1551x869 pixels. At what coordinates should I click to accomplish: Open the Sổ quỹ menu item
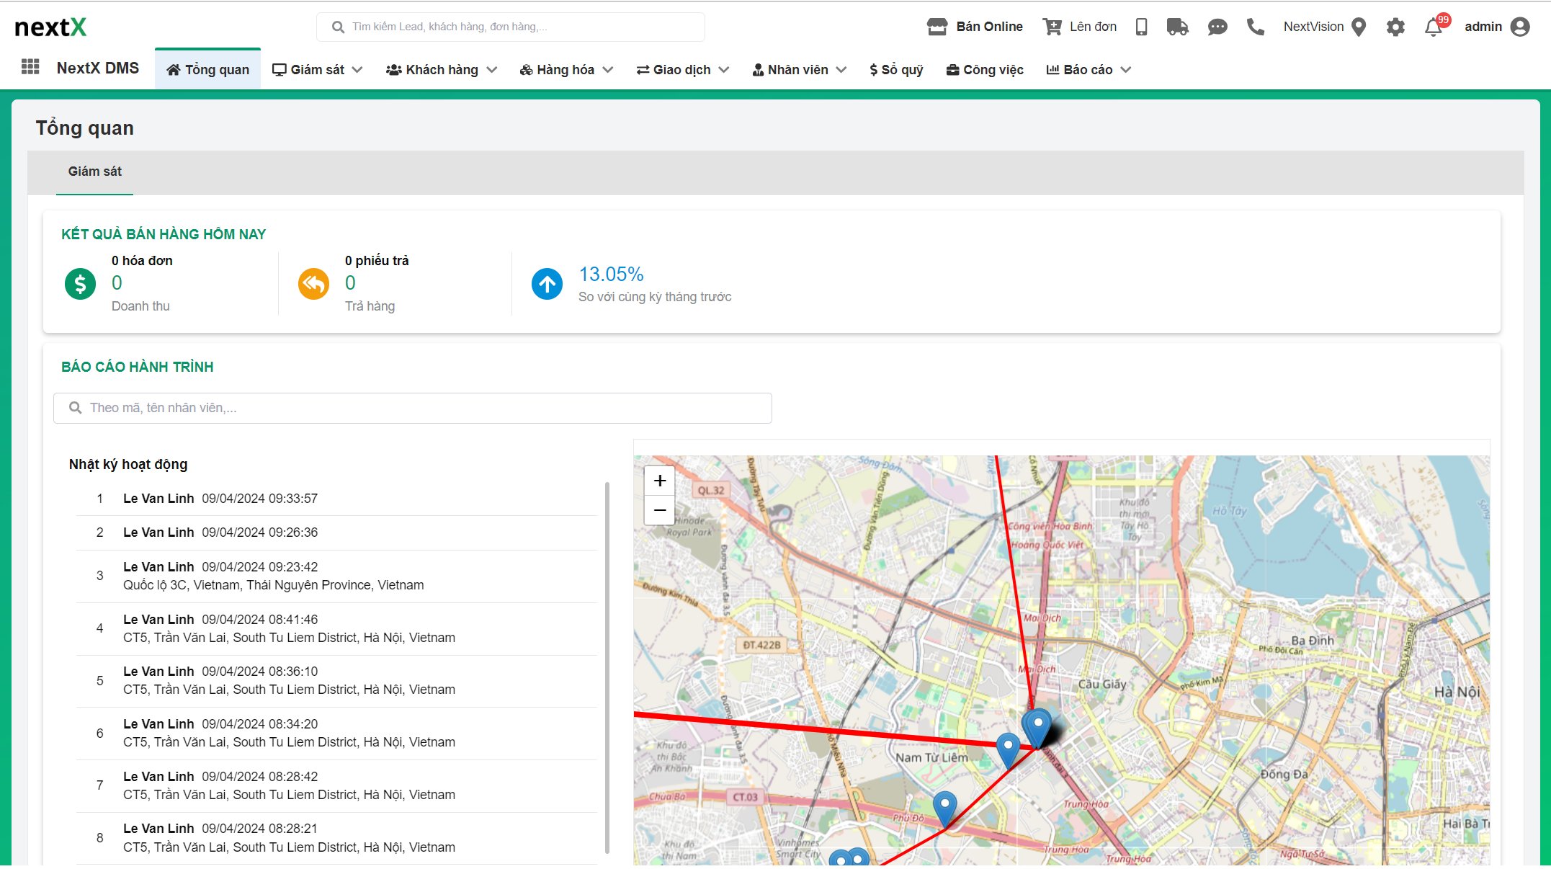tap(896, 69)
